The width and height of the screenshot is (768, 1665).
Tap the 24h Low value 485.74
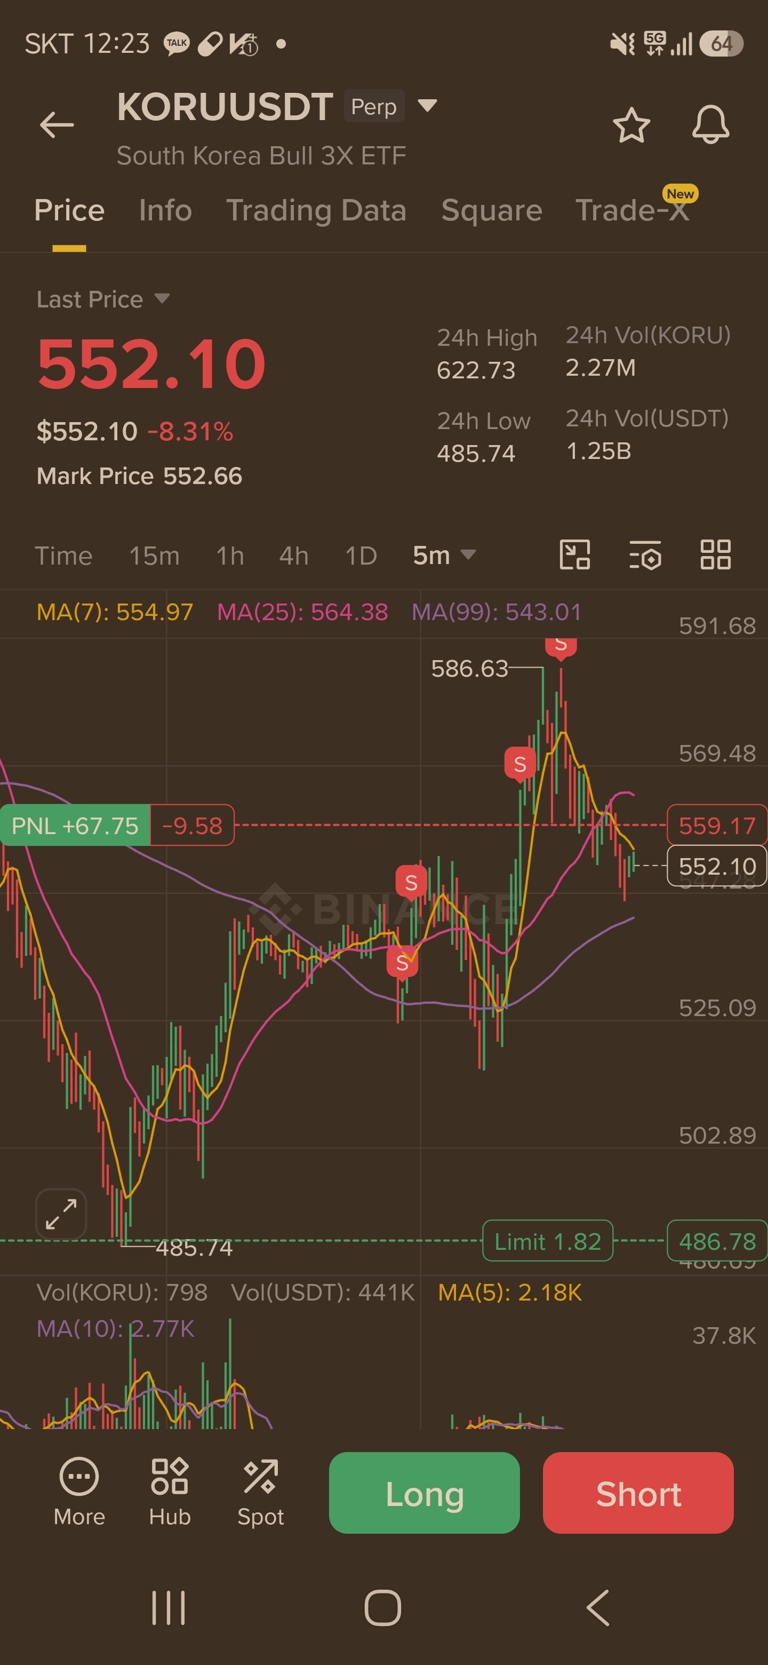pos(476,454)
